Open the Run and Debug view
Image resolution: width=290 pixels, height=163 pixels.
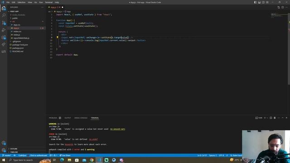pyautogui.click(x=4, y=30)
